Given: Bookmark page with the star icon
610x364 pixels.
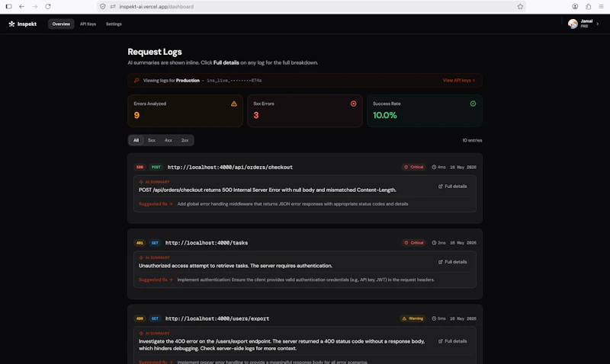Looking at the screenshot, I should point(520,7).
